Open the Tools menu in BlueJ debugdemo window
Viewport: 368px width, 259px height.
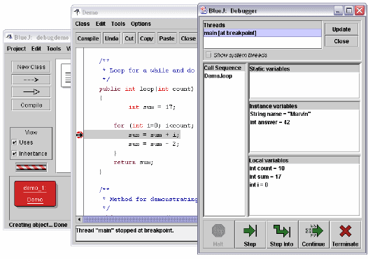click(x=54, y=49)
